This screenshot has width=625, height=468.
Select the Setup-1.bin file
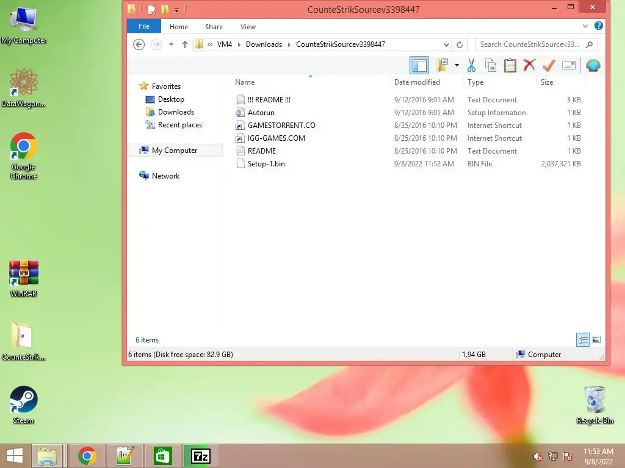[x=266, y=163]
